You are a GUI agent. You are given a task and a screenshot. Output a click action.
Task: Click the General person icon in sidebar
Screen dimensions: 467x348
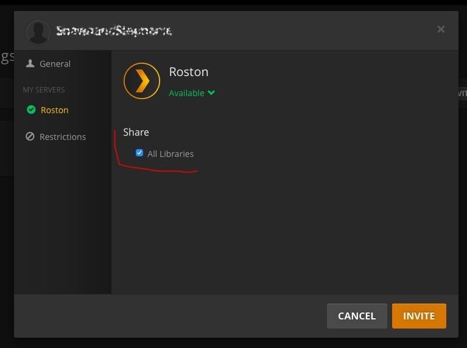30,63
